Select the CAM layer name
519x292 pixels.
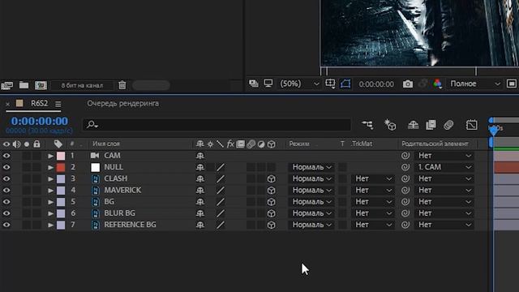[x=112, y=155]
